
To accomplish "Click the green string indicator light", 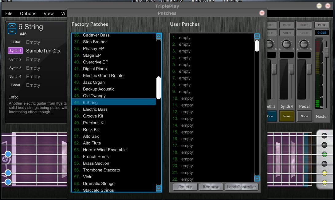I will (324, 154).
